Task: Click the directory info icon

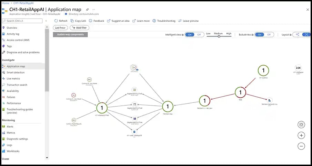Action: 66,14
